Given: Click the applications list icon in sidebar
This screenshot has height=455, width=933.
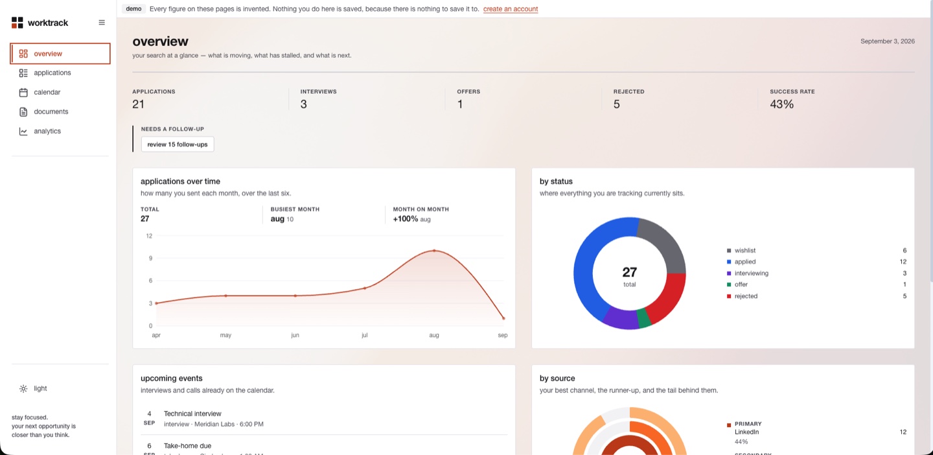Looking at the screenshot, I should 23,73.
